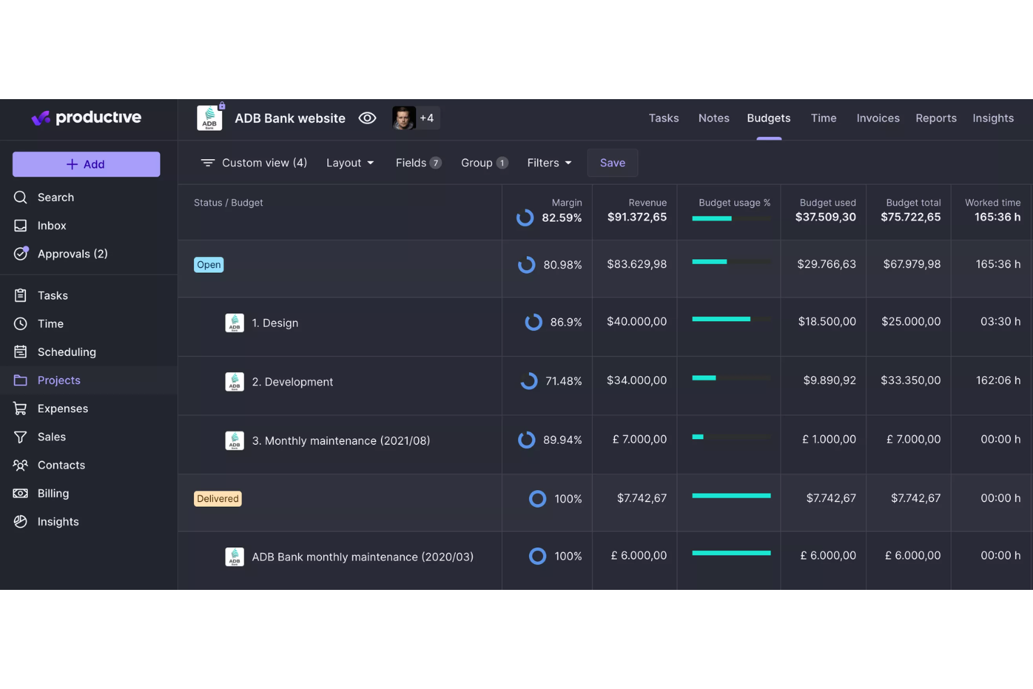Open the 2. Development budget

tap(292, 382)
